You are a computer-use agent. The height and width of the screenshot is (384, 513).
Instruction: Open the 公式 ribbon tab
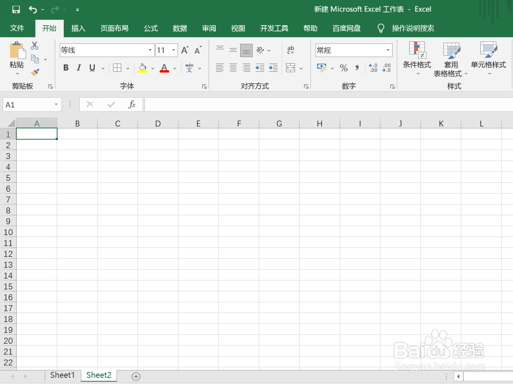151,28
